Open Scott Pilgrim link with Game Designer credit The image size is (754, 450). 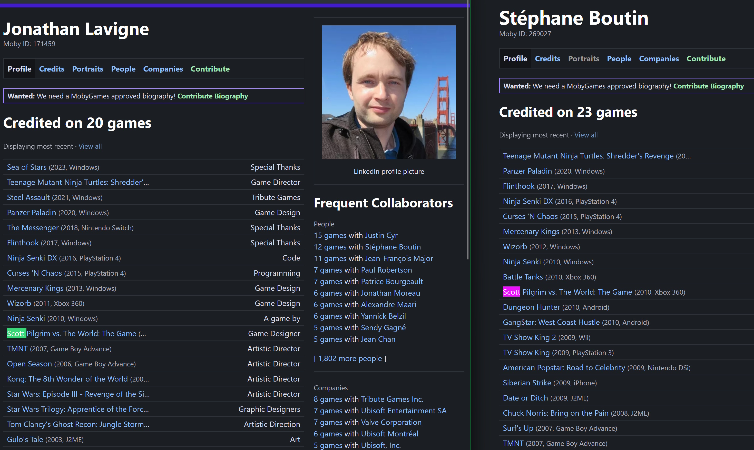[72, 334]
